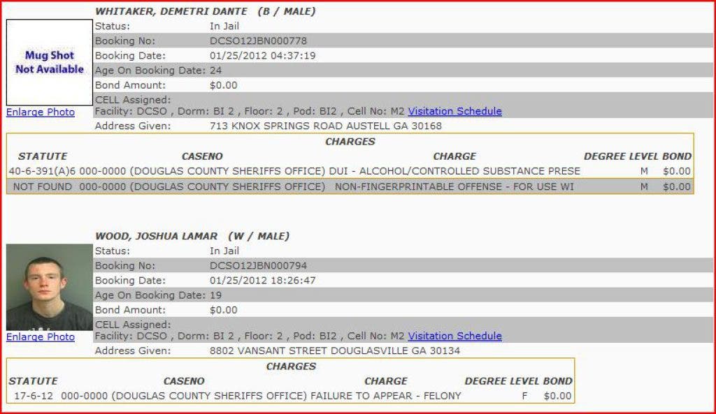Image resolution: width=716 pixels, height=414 pixels.
Task: Click the 'Mug Shot Not Available' placeholder image
Action: (x=50, y=62)
